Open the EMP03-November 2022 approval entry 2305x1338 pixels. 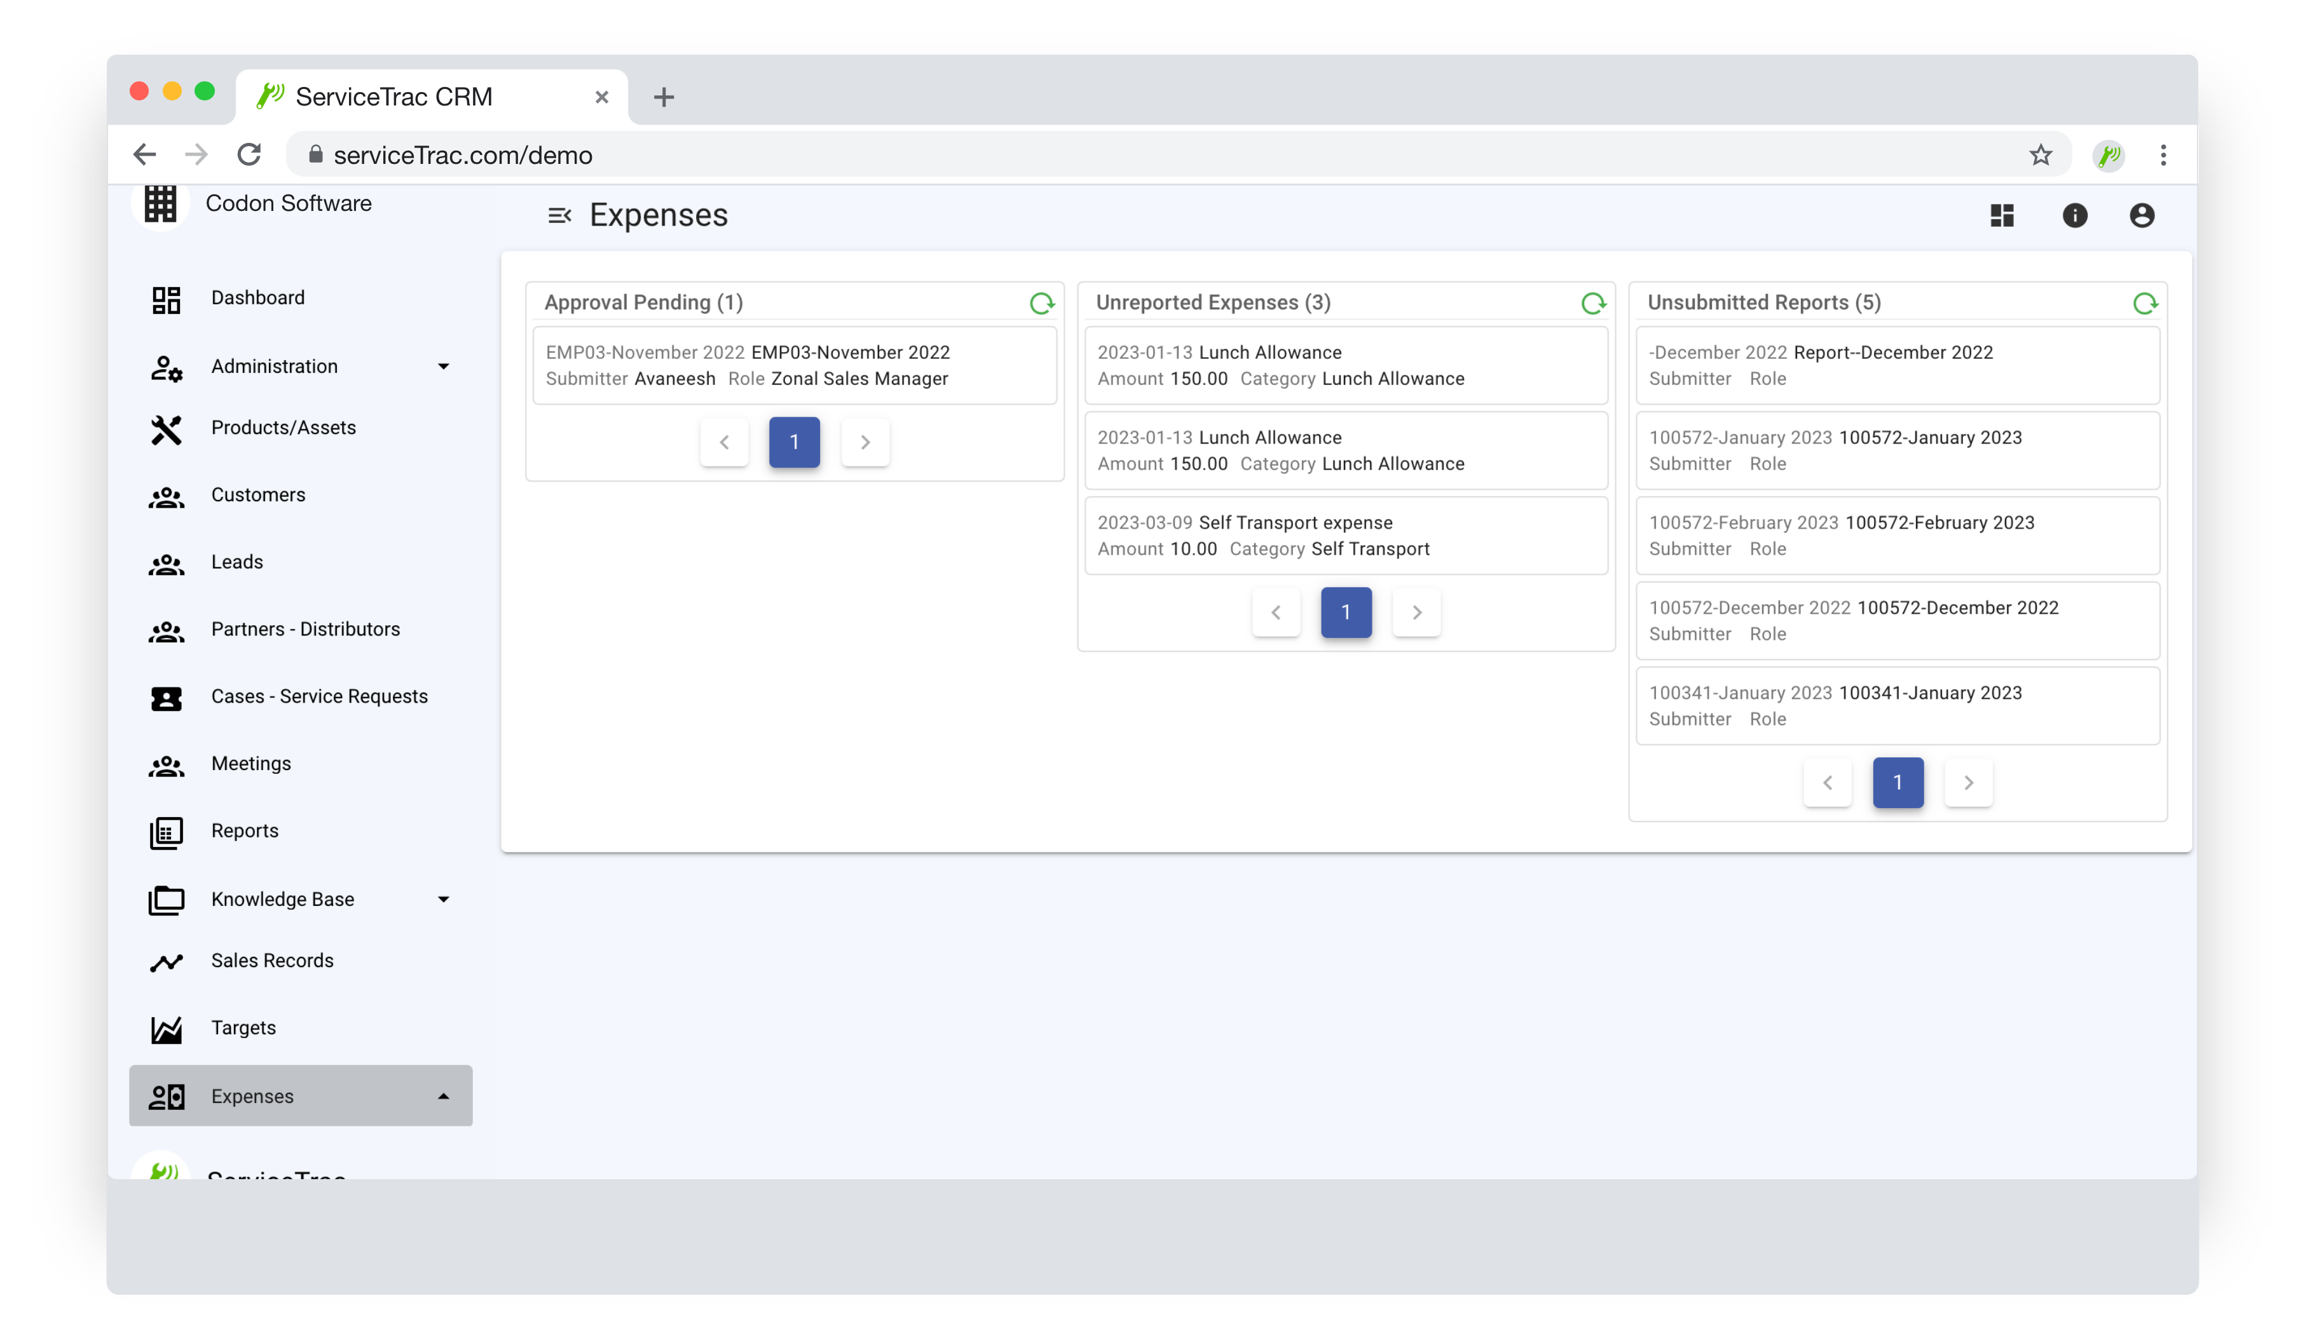794,365
